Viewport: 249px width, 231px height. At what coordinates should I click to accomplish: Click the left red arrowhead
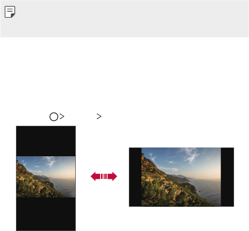95,176
